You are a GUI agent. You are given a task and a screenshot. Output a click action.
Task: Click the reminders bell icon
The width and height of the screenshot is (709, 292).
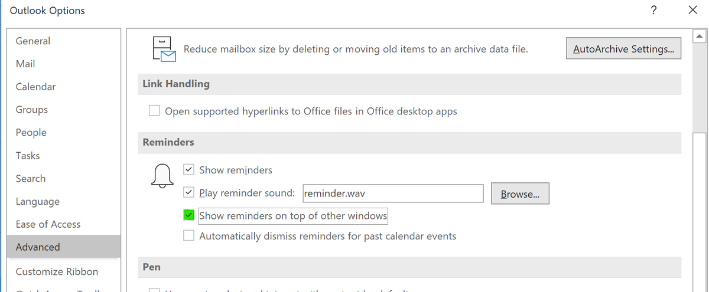[162, 176]
